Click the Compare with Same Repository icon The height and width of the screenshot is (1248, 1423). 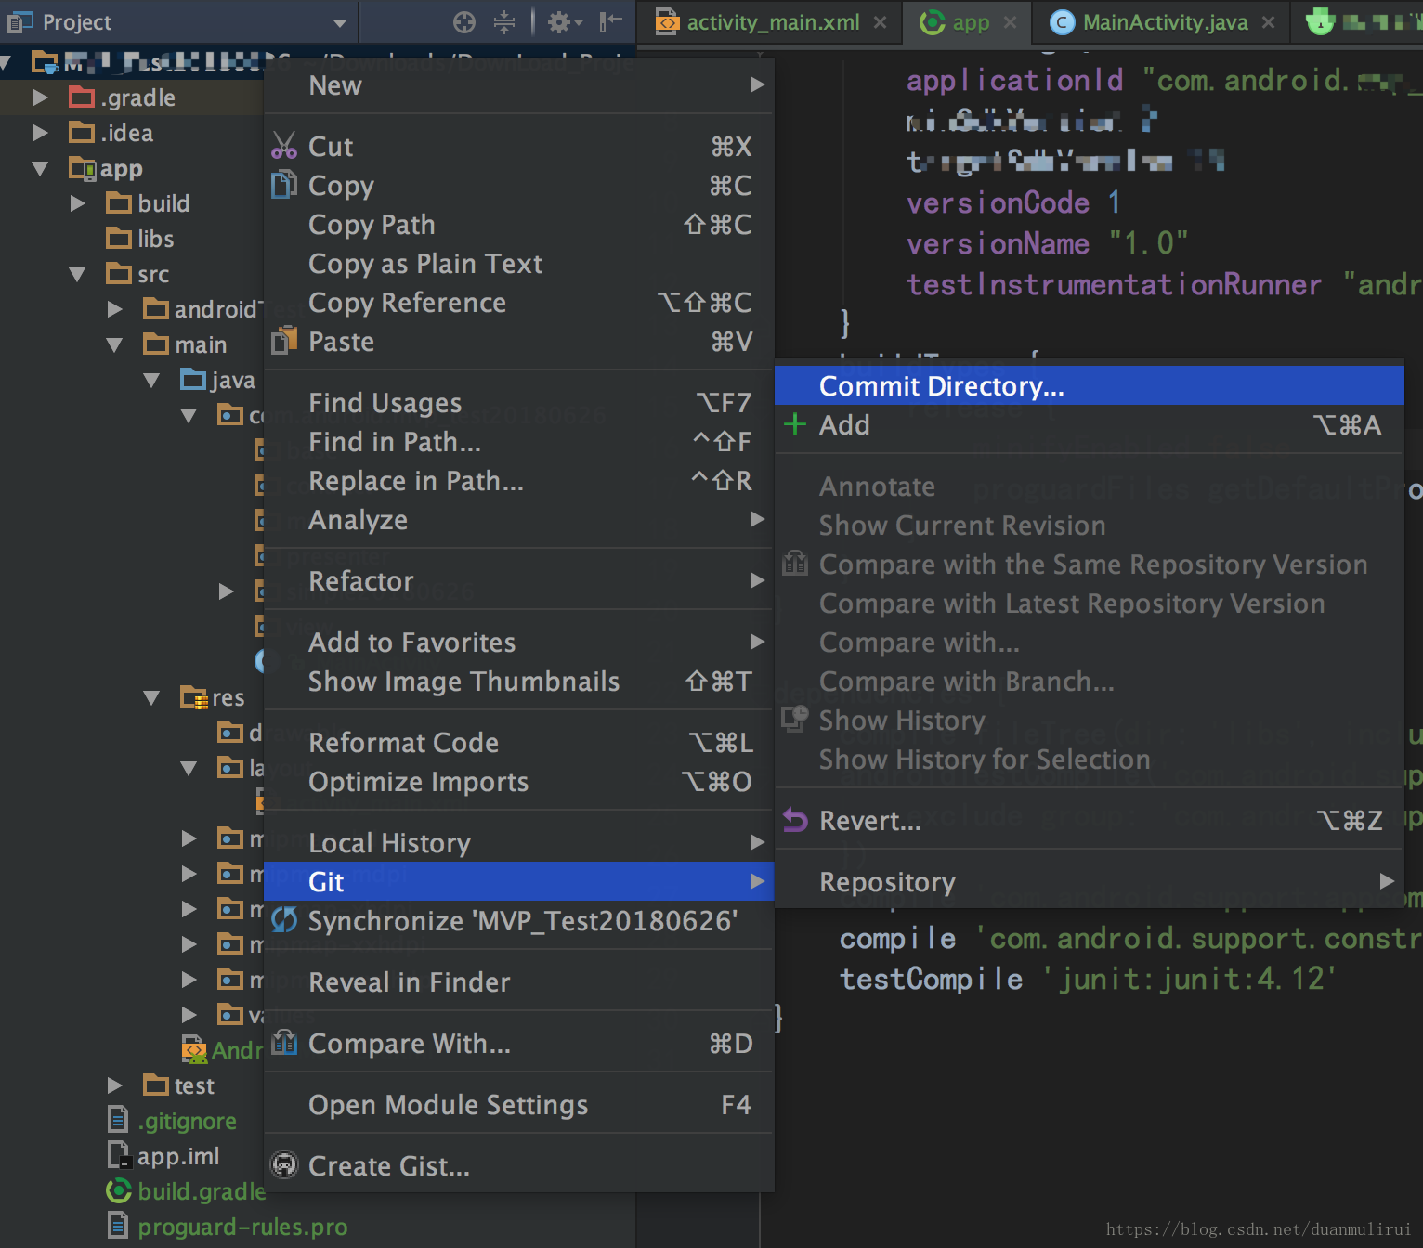click(x=795, y=563)
